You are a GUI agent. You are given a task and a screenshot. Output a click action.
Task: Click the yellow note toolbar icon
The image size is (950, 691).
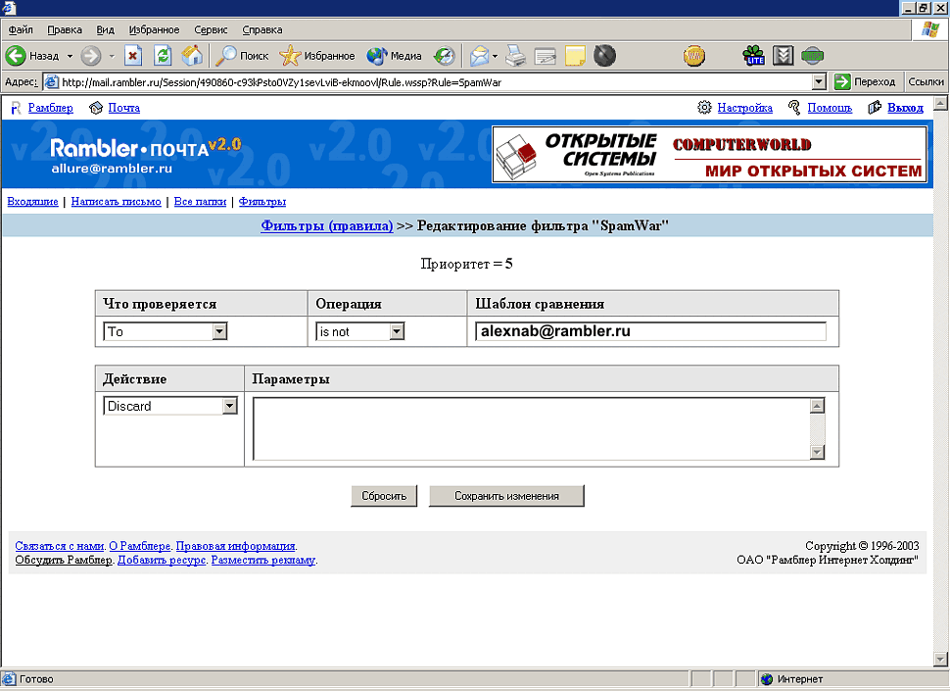pyautogui.click(x=575, y=56)
